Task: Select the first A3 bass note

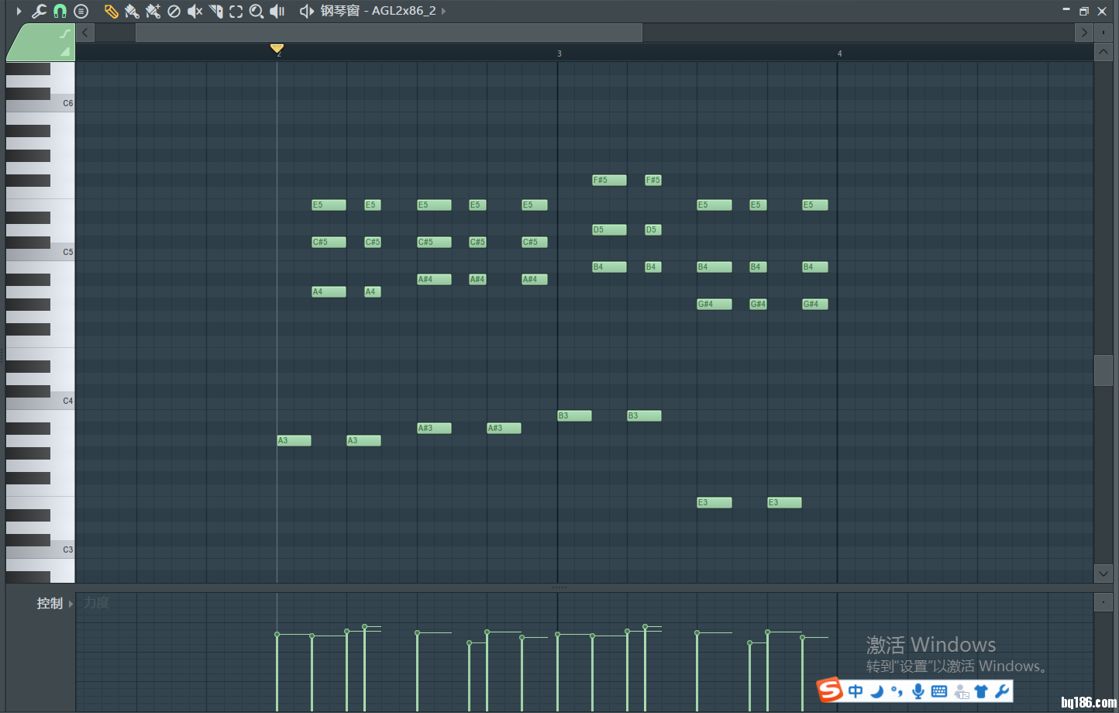Action: 294,440
